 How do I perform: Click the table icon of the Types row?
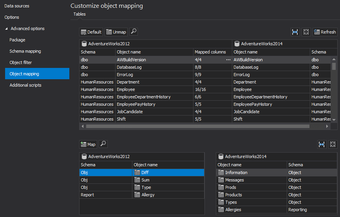pyautogui.click(x=221, y=202)
